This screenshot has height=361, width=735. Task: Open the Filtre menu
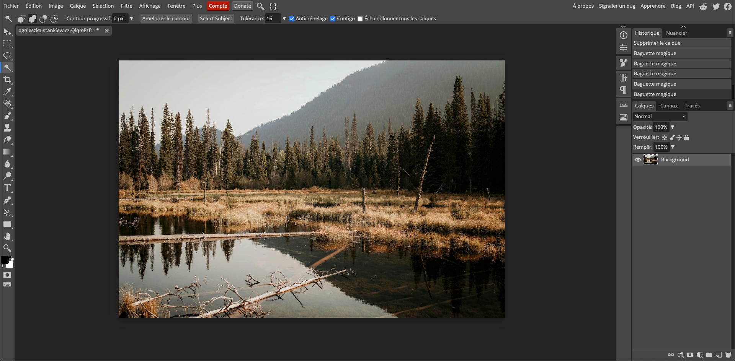coord(126,6)
